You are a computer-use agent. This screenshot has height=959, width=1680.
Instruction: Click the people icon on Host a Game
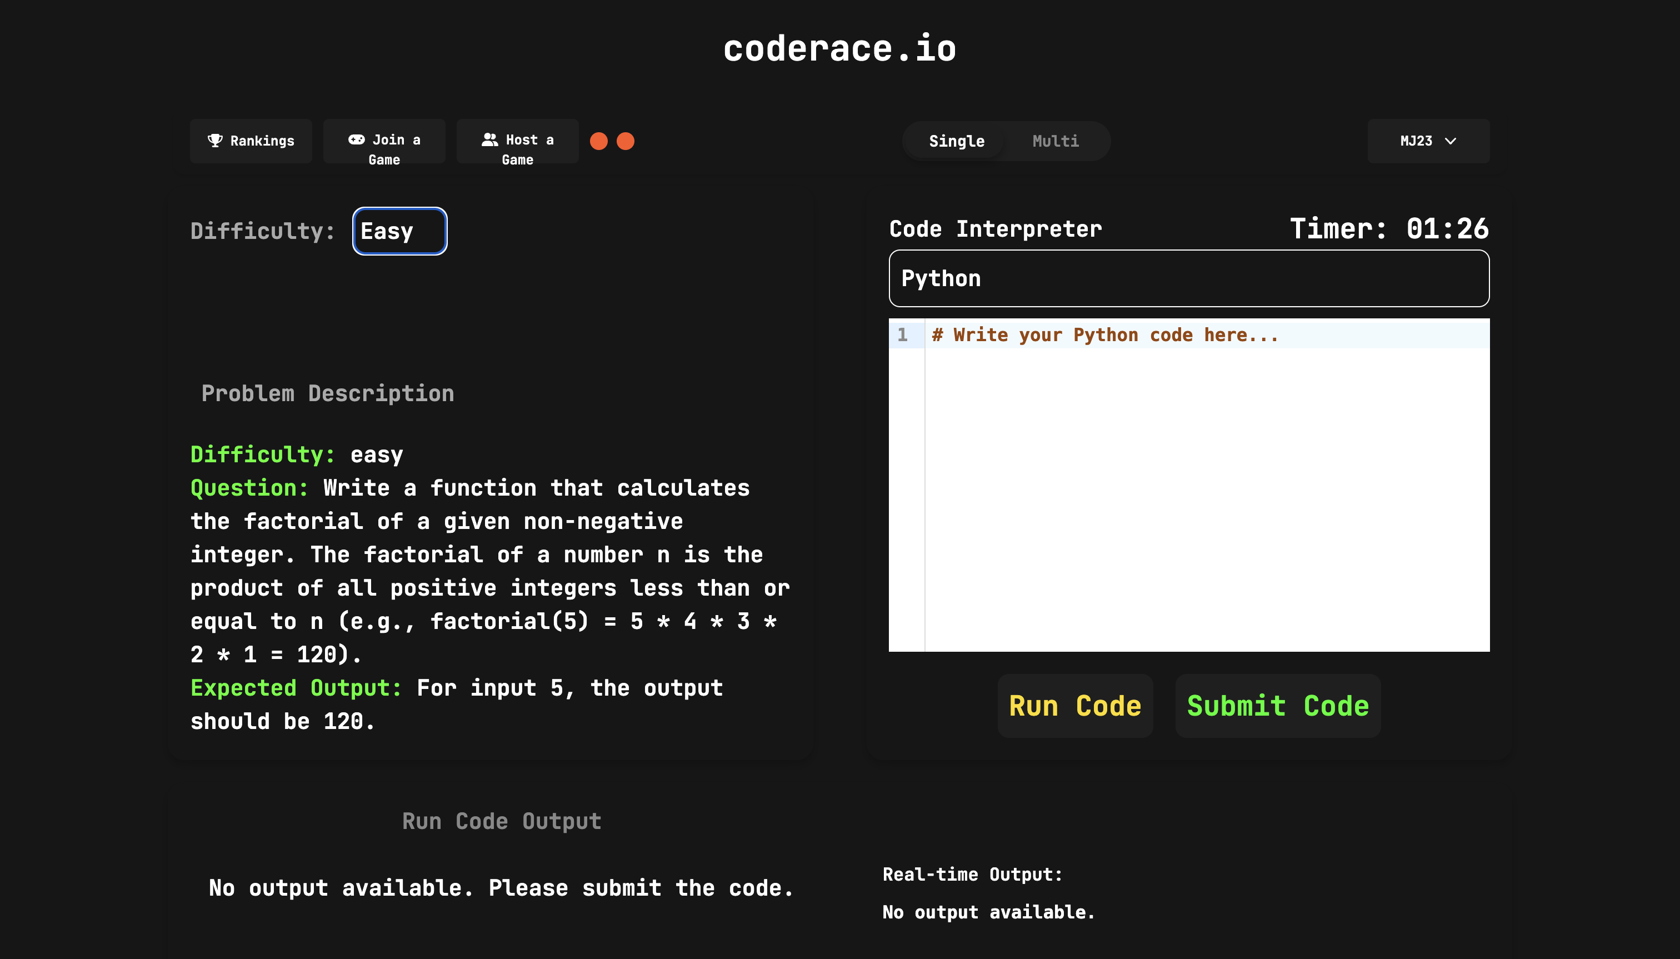tap(489, 139)
